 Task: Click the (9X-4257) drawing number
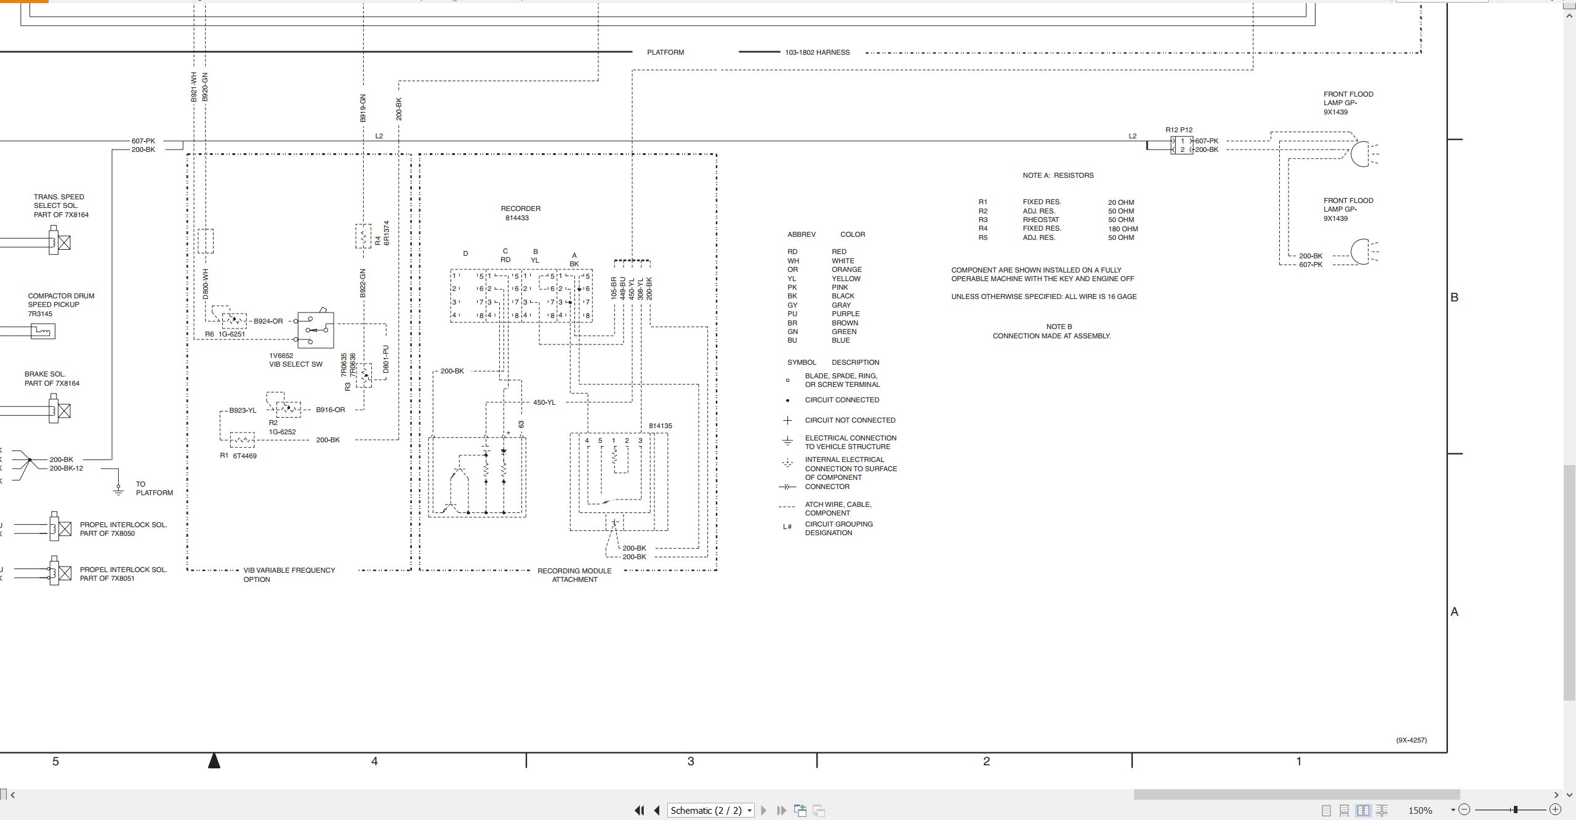[x=1411, y=740]
